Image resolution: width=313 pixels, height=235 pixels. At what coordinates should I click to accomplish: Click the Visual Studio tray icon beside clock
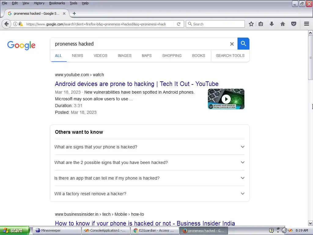[290, 230]
